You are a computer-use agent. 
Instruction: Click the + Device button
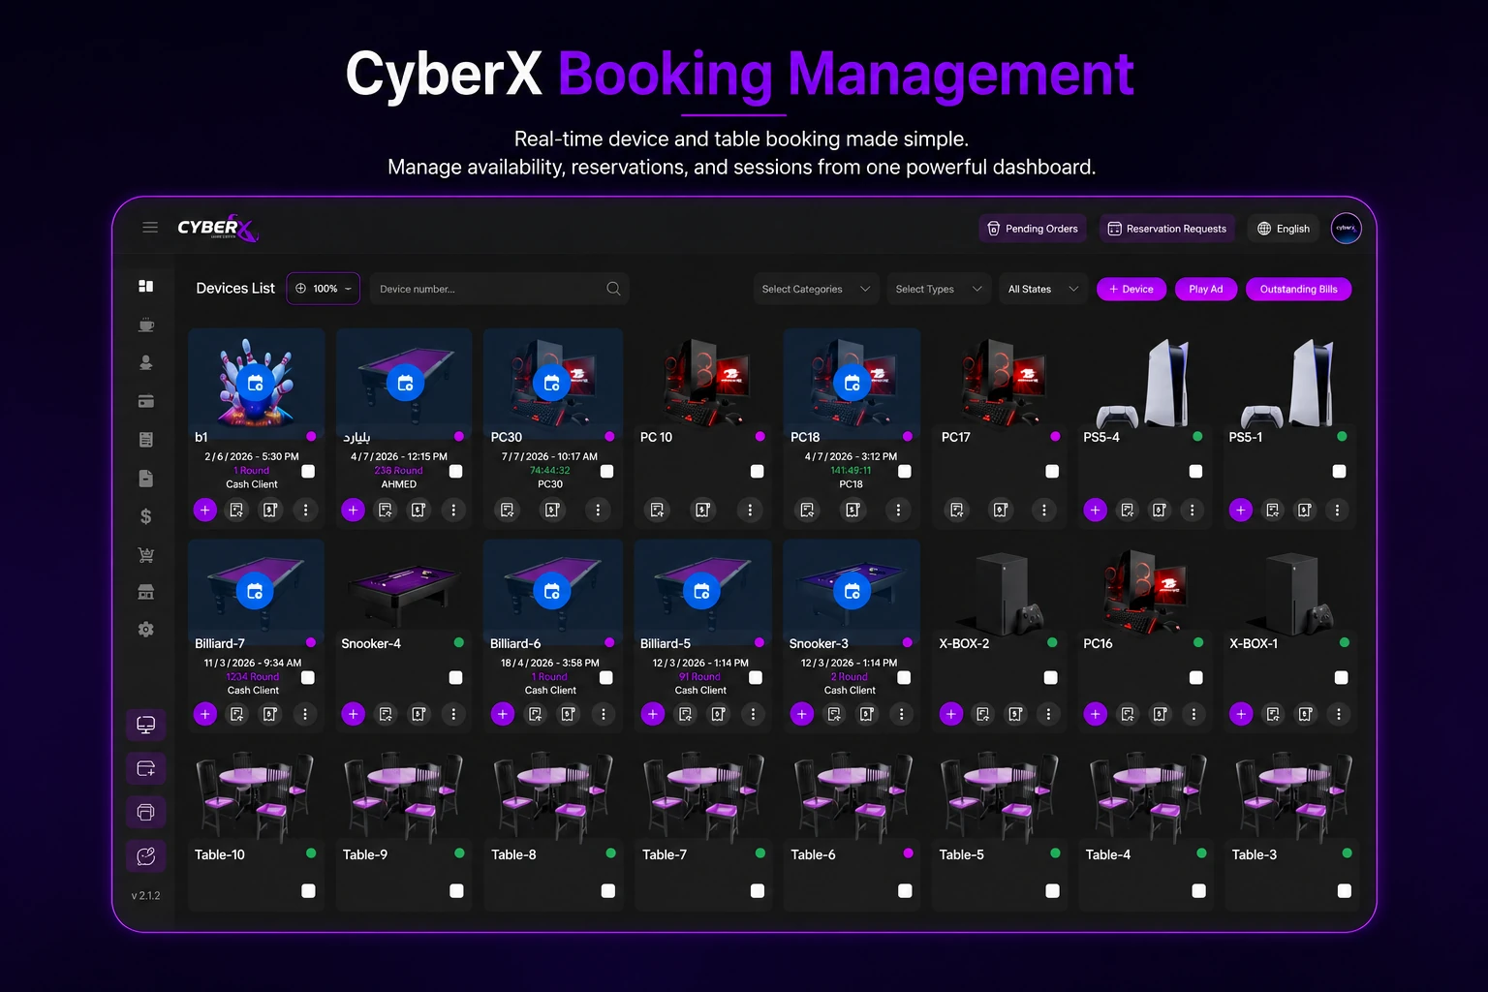click(x=1131, y=289)
